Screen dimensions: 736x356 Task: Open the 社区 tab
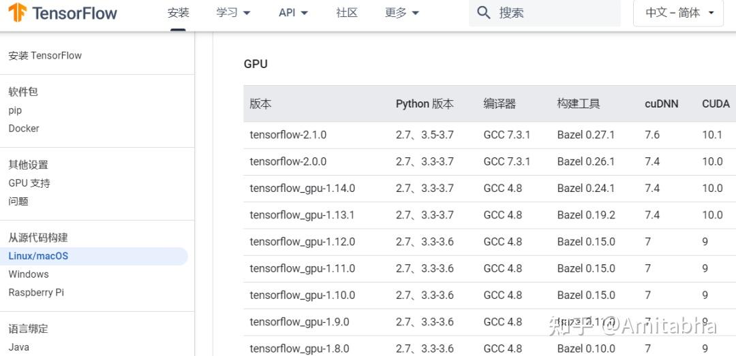[347, 13]
